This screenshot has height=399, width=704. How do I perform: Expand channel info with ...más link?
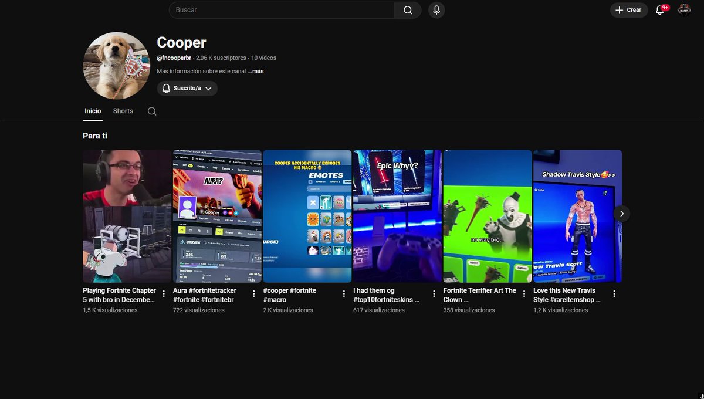tap(255, 72)
